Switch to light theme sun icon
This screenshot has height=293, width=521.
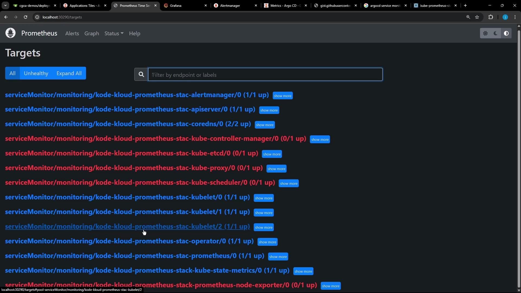coord(485,33)
